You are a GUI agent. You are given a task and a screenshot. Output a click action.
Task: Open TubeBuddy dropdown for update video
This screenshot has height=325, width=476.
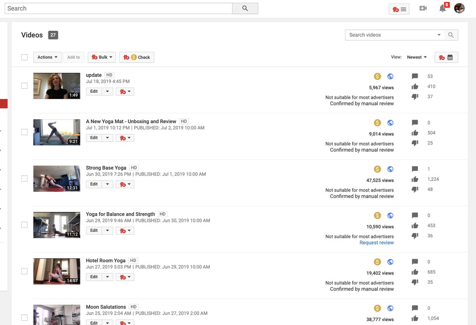[125, 92]
